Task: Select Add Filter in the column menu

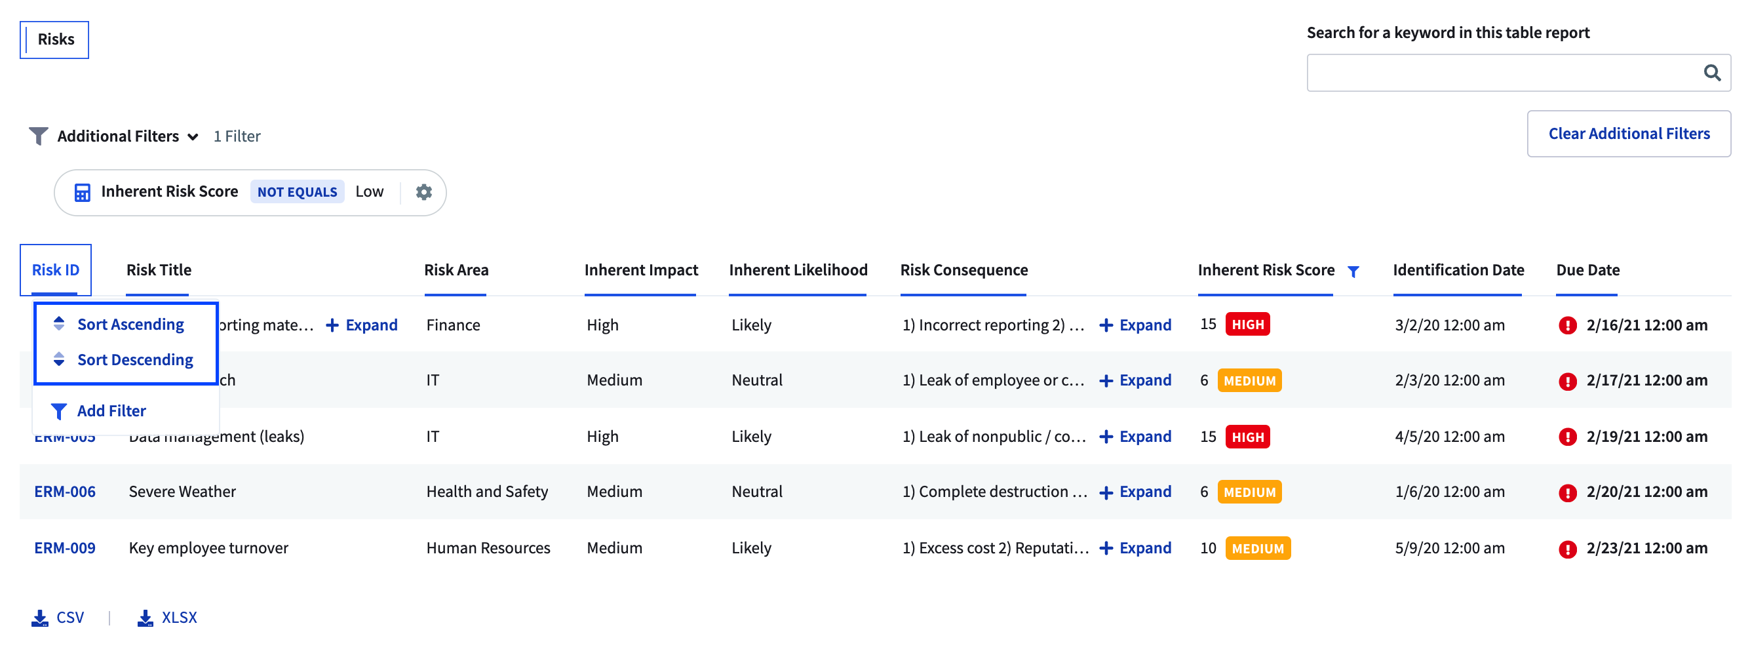Action: tap(111, 410)
